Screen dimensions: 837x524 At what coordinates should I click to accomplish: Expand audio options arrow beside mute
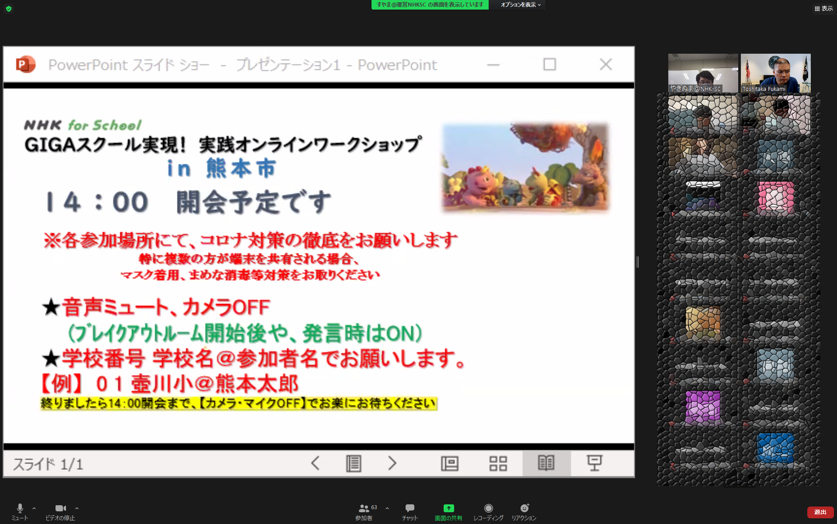click(34, 508)
